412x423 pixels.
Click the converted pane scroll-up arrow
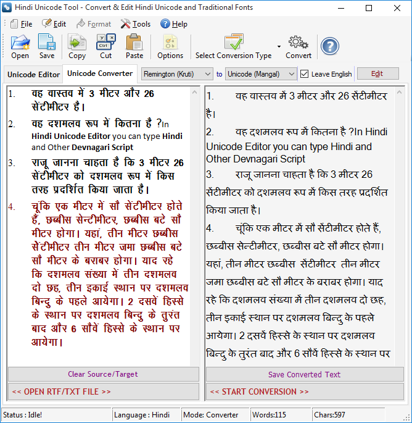[399, 92]
